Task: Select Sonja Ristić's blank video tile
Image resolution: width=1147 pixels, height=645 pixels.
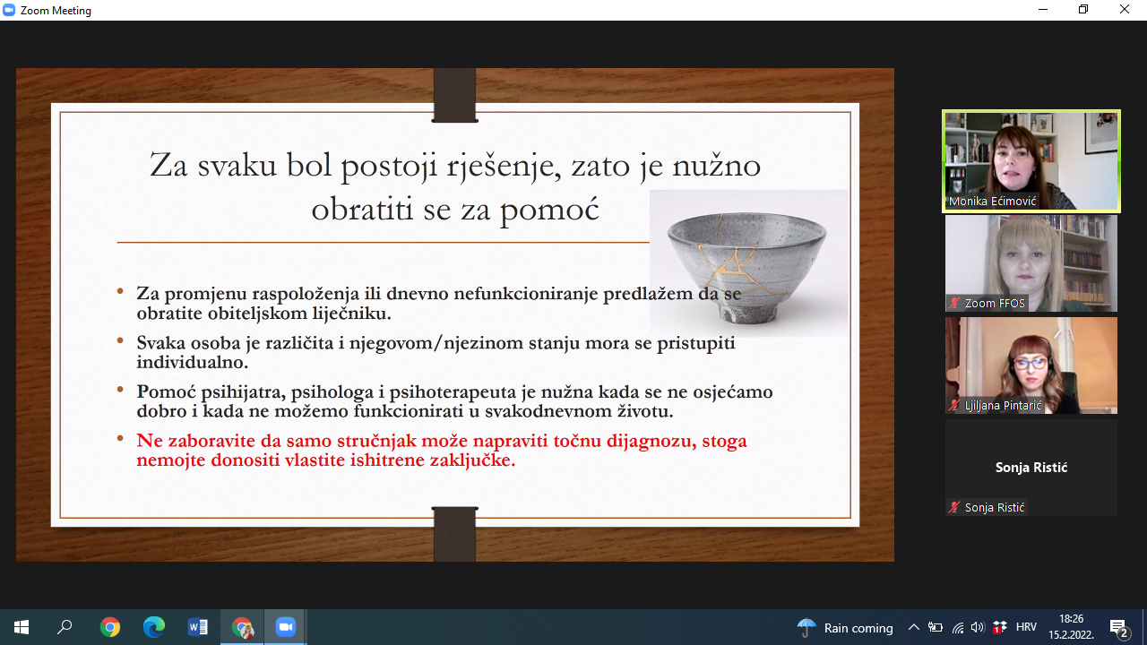Action: click(1031, 468)
